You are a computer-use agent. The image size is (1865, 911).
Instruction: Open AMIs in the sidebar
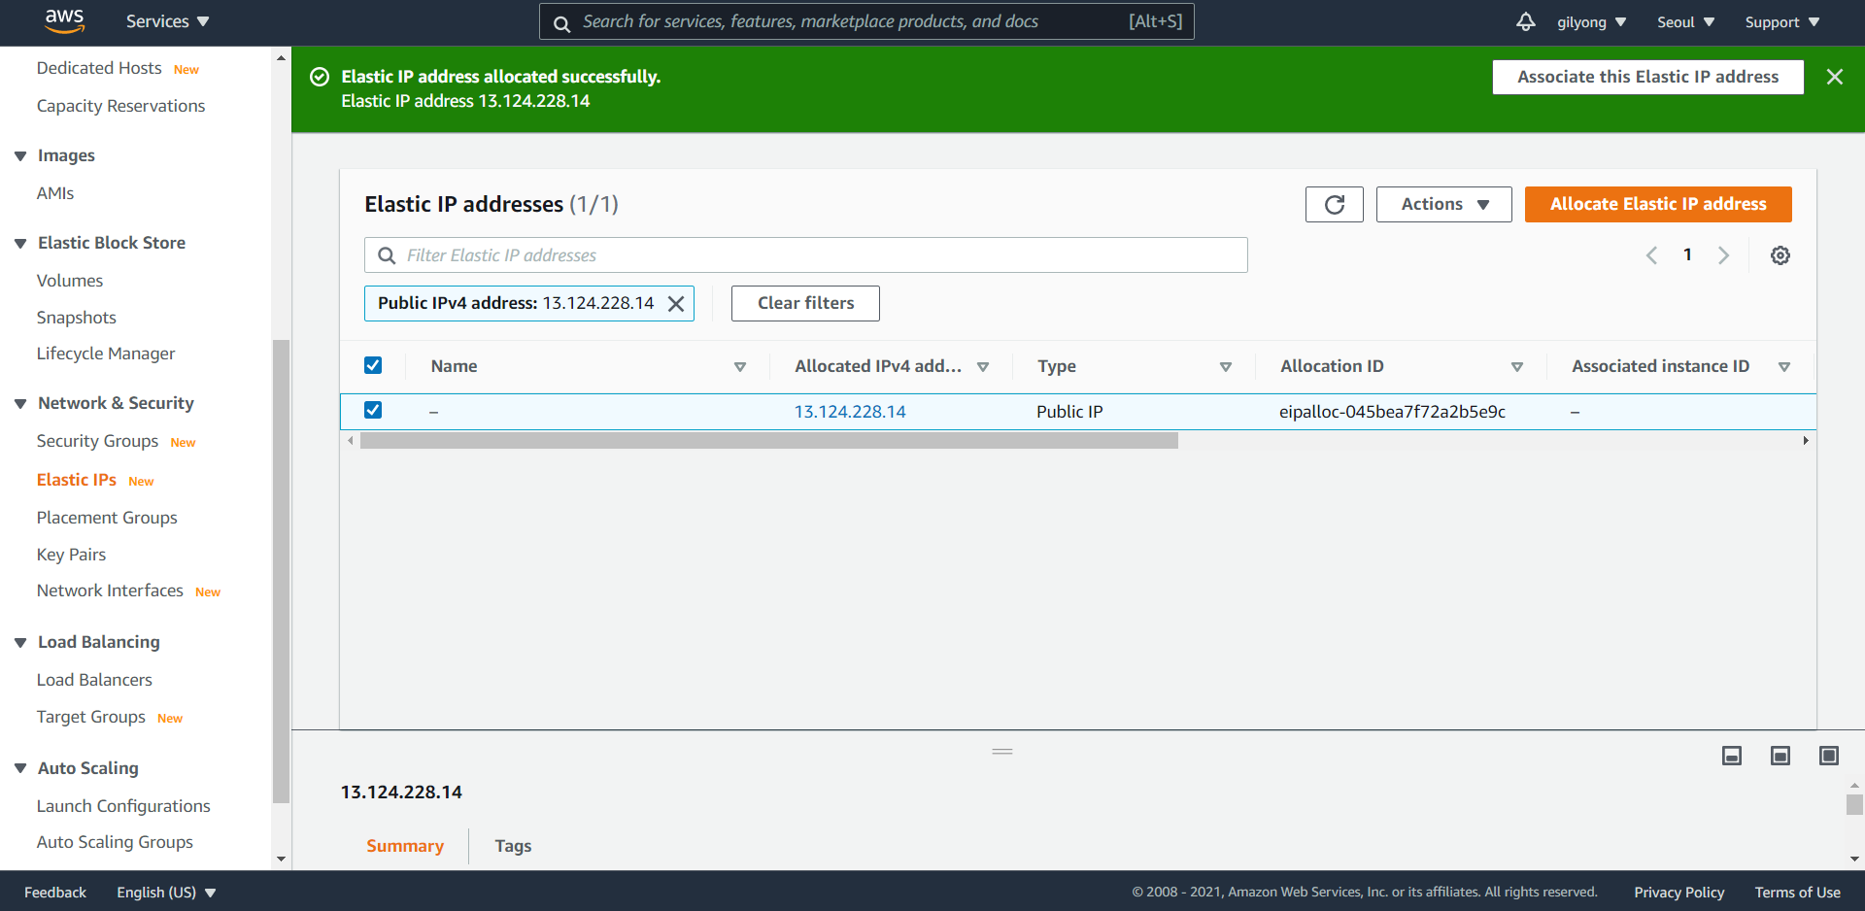pyautogui.click(x=55, y=193)
